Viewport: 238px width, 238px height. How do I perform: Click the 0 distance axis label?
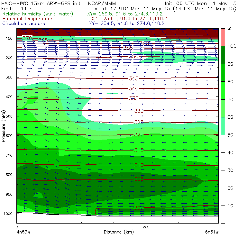[x=17, y=227]
